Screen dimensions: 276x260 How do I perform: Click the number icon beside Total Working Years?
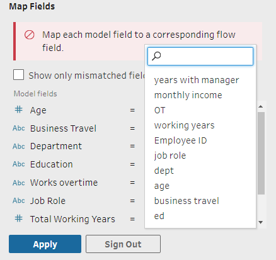click(x=19, y=218)
